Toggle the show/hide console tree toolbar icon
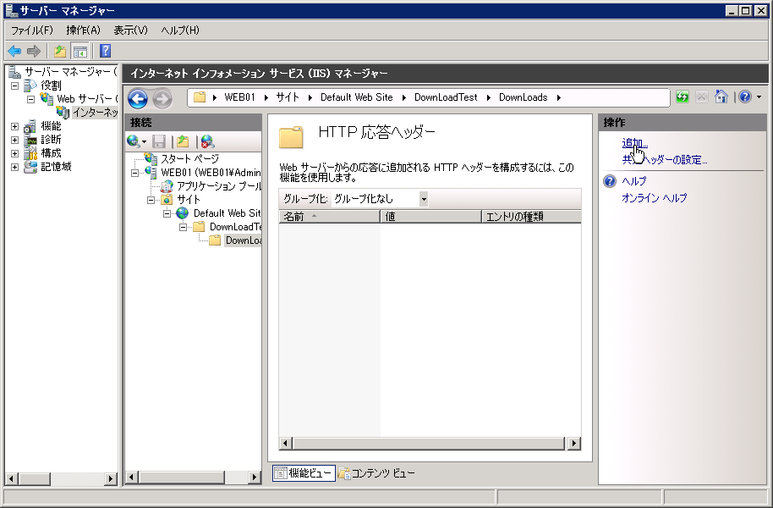Screen dimensions: 773x508 coord(79,51)
